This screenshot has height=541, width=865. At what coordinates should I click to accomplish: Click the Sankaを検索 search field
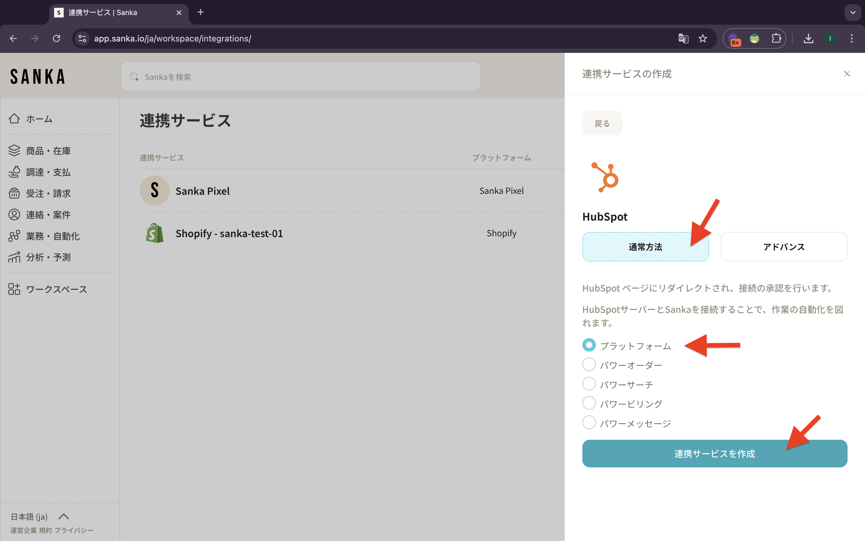click(300, 77)
